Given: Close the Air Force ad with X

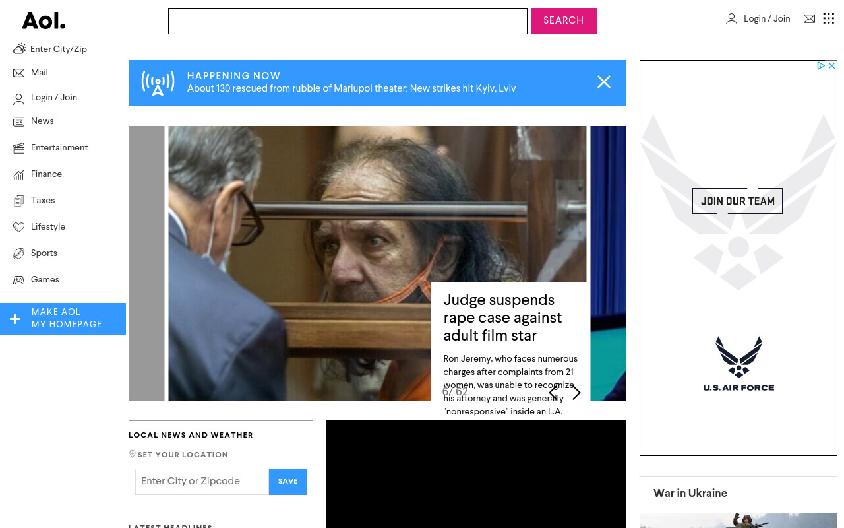Looking at the screenshot, I should tap(832, 65).
